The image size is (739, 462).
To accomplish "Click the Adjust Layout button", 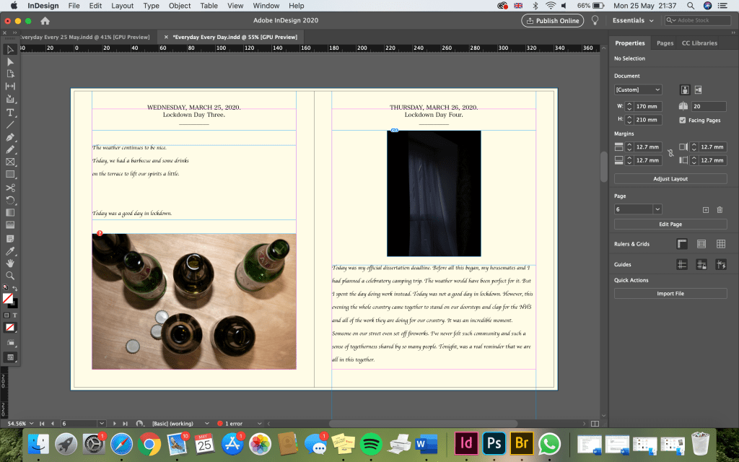I will 670,179.
